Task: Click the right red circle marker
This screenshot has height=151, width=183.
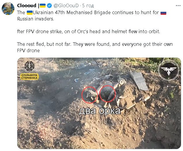Action: (107, 94)
